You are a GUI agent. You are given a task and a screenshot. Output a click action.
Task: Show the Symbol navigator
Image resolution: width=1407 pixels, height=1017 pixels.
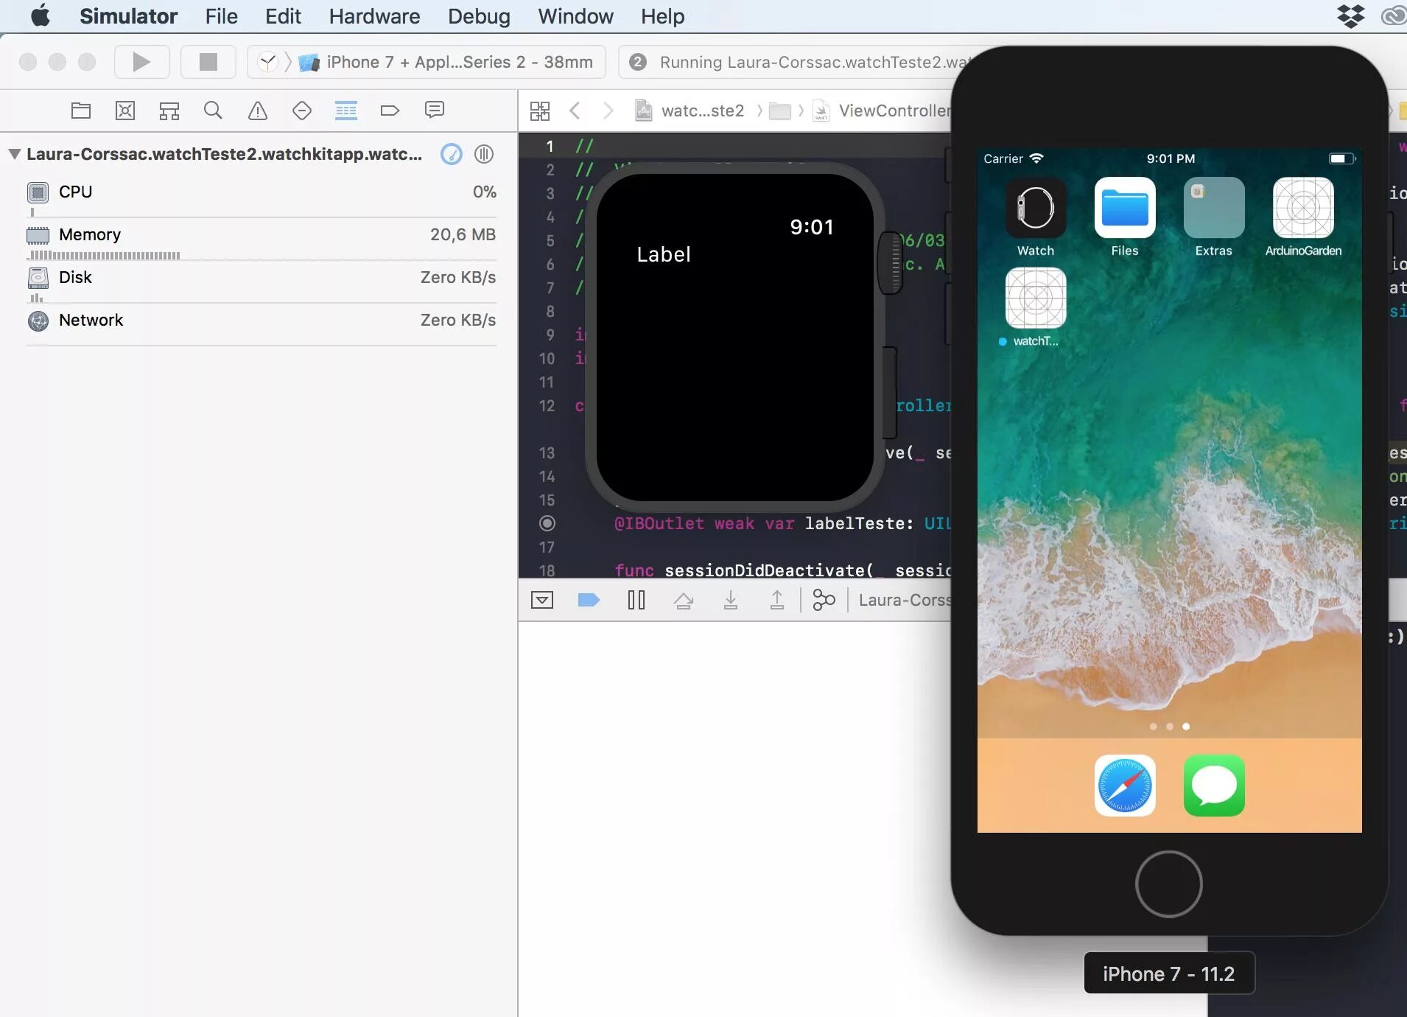169,111
